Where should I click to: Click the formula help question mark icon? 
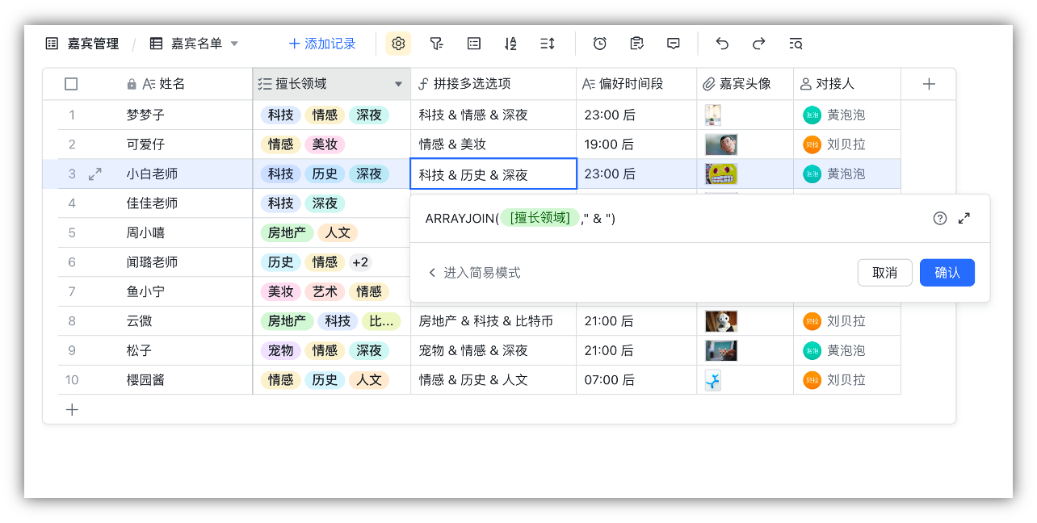point(941,218)
